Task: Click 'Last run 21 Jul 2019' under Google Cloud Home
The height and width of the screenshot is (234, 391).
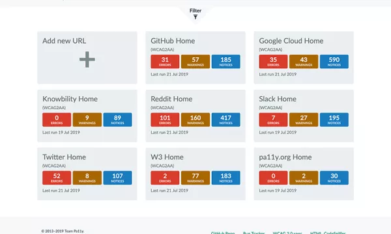Action: pyautogui.click(x=278, y=74)
